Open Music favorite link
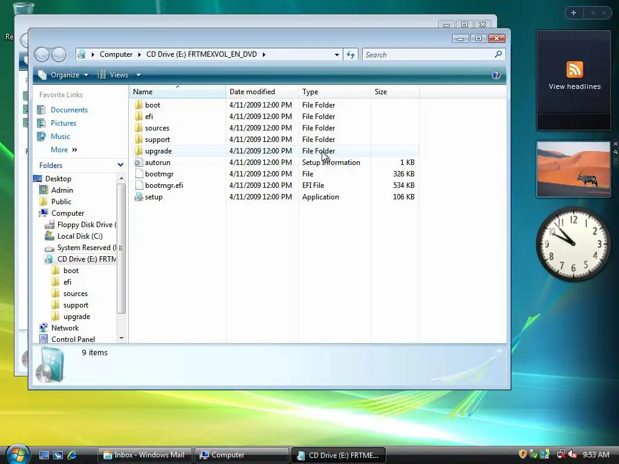 tap(60, 137)
